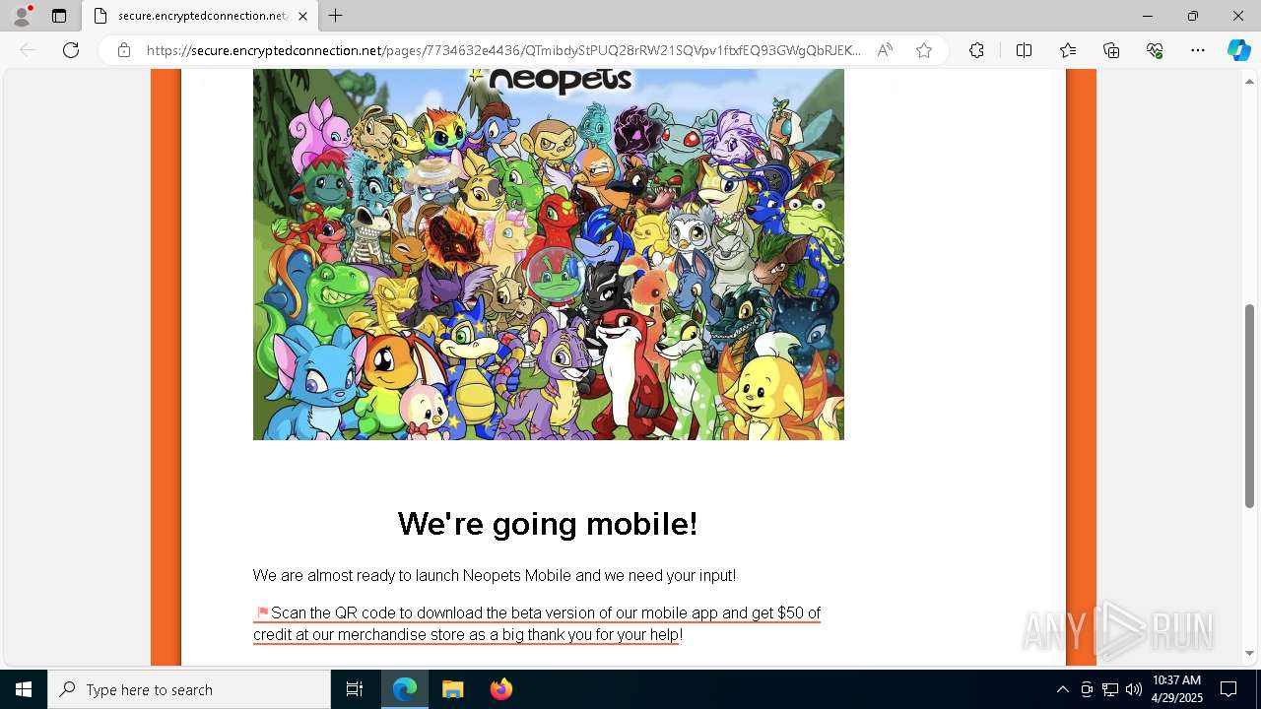
Task: Open Task View on the taskbar
Action: [x=355, y=689]
